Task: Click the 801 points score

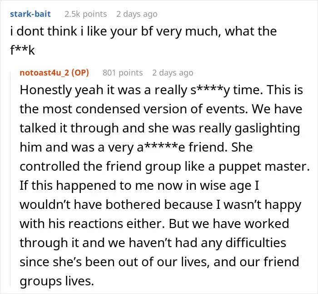Action: pos(123,72)
